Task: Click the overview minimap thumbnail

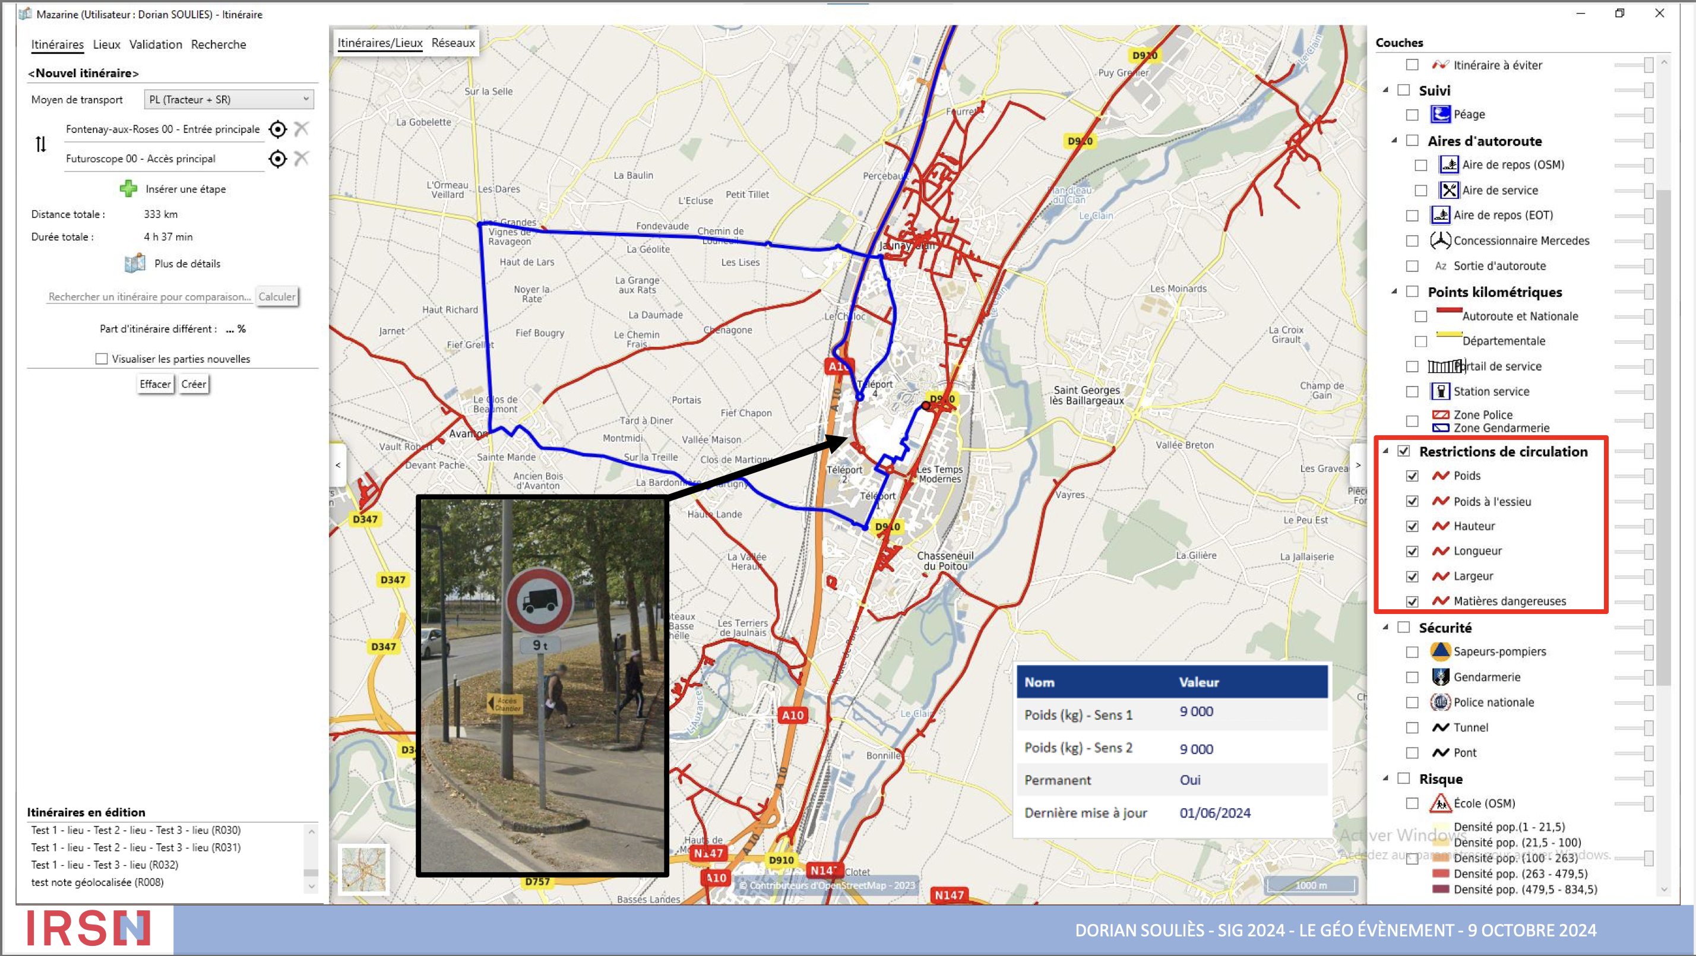Action: [x=363, y=869]
